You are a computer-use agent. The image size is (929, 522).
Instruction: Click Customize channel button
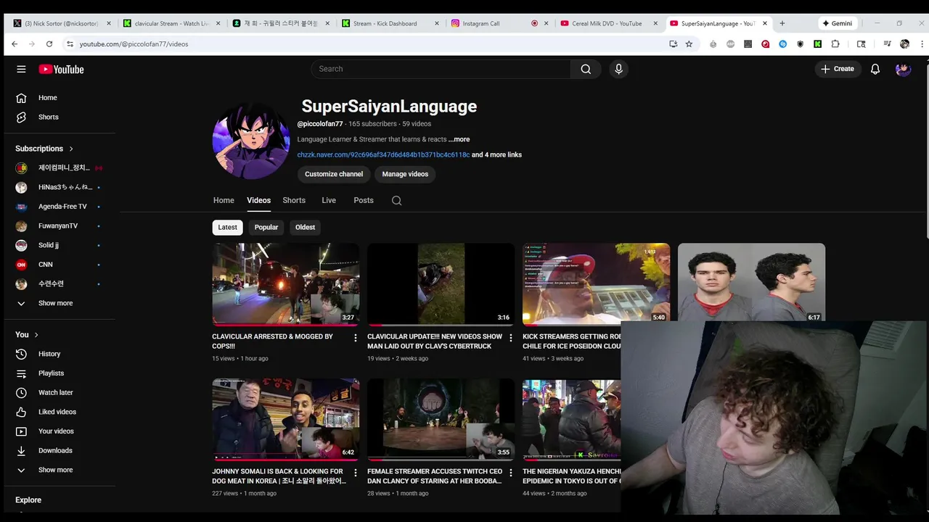click(334, 174)
